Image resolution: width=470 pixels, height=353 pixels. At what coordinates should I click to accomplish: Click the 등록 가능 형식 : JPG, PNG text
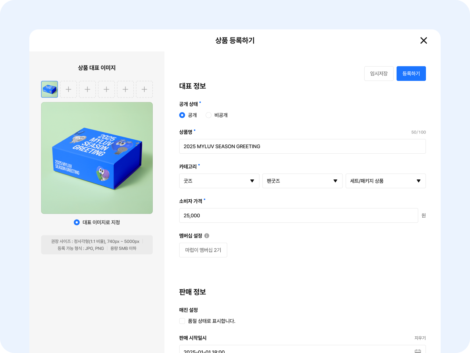click(81, 249)
